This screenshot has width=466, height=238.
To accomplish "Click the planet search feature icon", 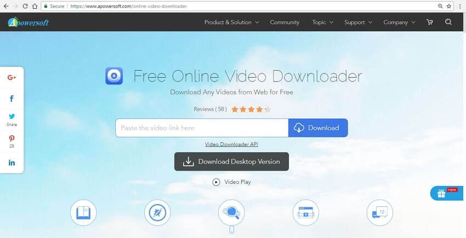I will 231,213.
